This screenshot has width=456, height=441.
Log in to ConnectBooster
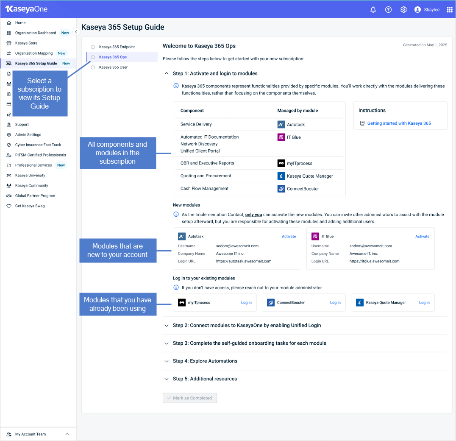click(335, 302)
